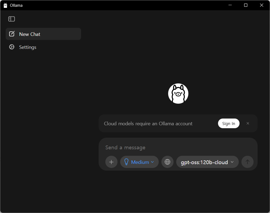270x213 pixels.
Task: Click the 'Cloud models require an Ollama account' text
Action: (x=148, y=124)
